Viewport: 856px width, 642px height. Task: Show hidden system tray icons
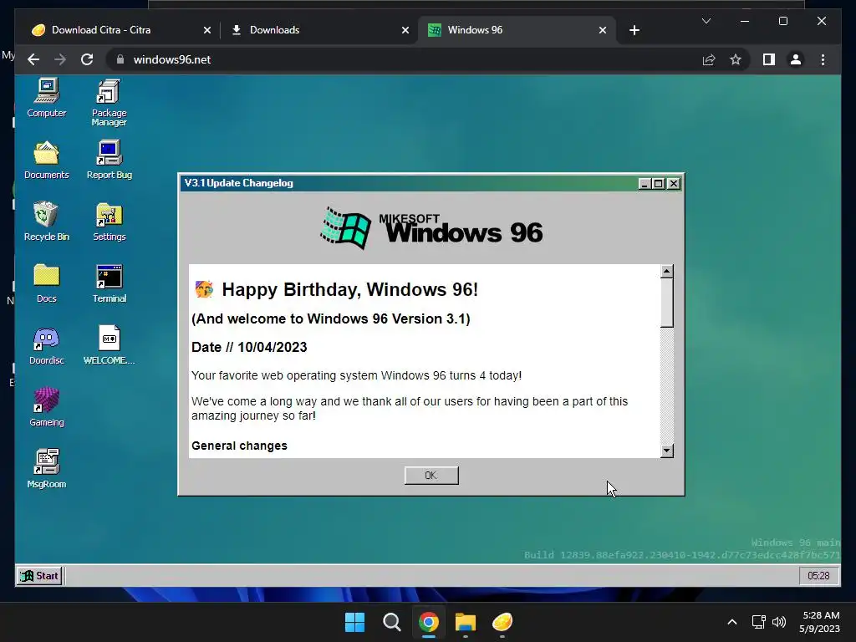732,622
